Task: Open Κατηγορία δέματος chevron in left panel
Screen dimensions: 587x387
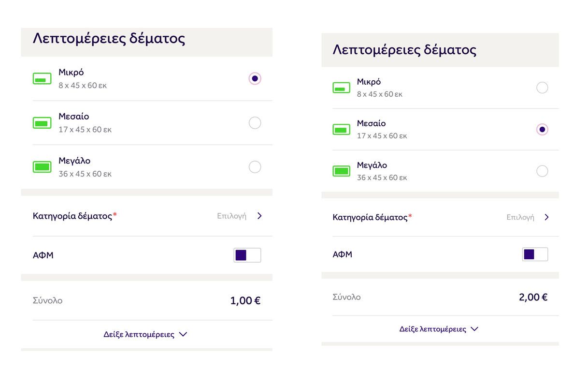Action: pyautogui.click(x=259, y=216)
